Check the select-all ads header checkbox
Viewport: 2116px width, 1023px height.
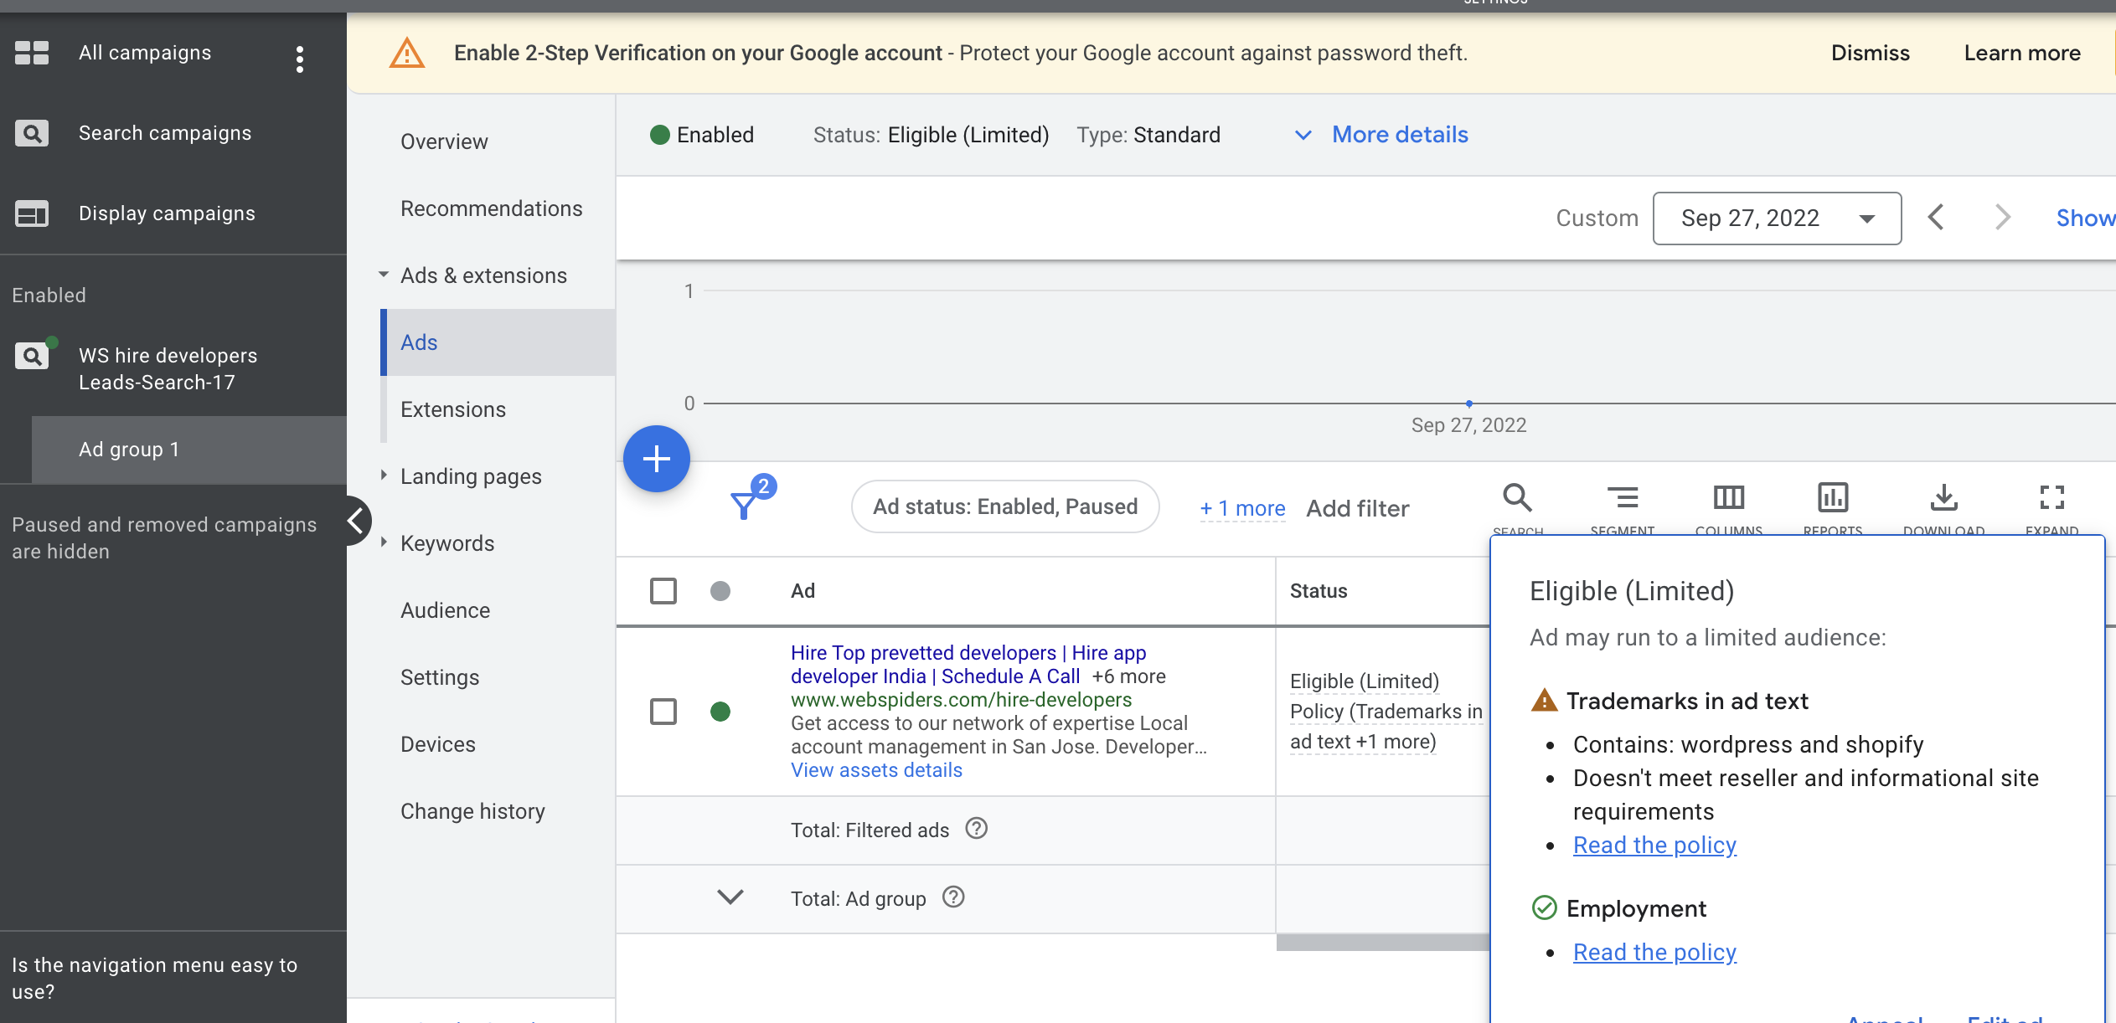click(663, 591)
